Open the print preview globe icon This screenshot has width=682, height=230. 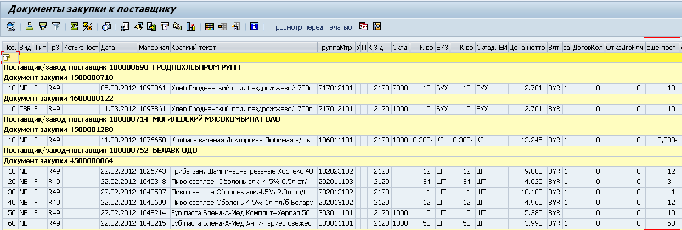coord(106,26)
